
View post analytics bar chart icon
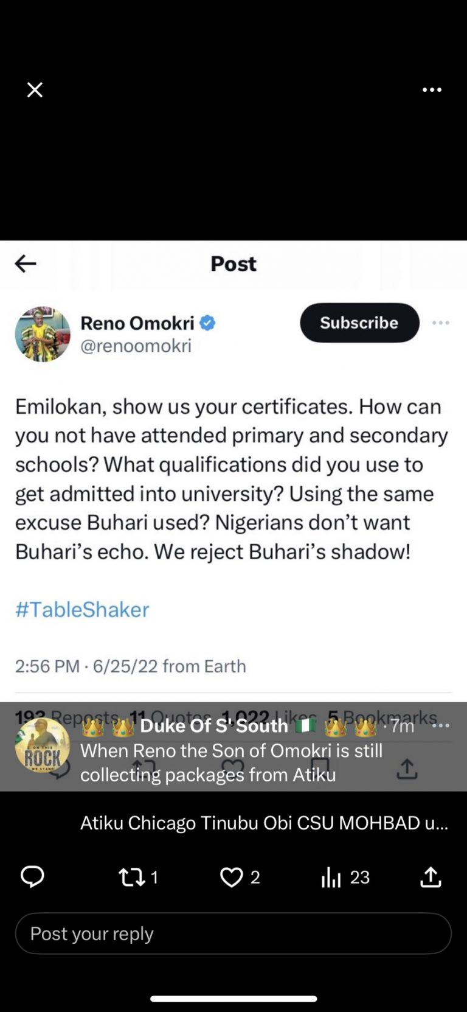pos(331,877)
